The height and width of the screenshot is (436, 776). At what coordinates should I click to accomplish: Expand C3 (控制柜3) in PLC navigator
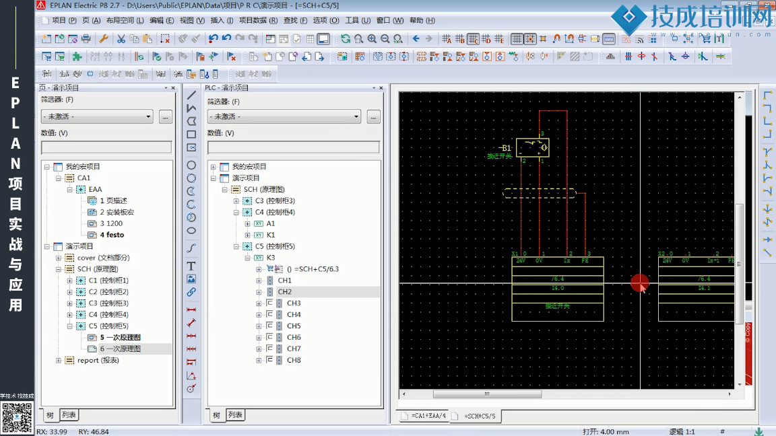coord(236,201)
